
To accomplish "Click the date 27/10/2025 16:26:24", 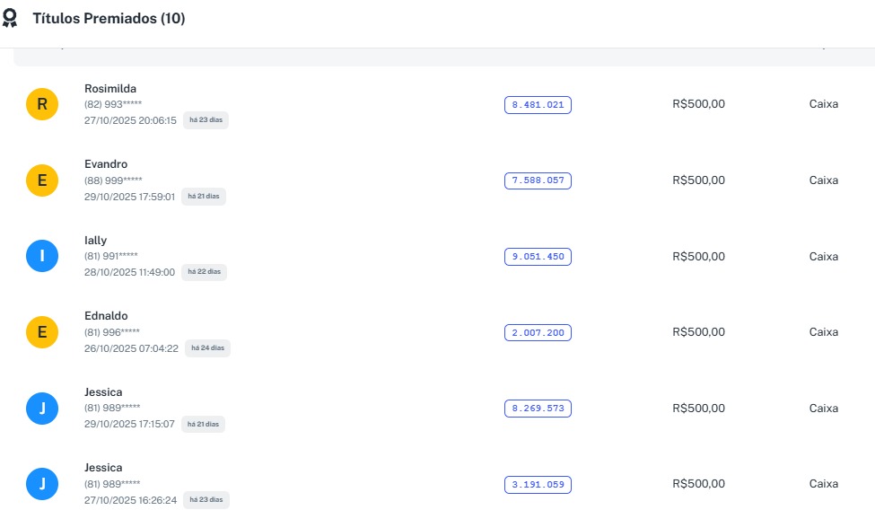I will [x=131, y=500].
